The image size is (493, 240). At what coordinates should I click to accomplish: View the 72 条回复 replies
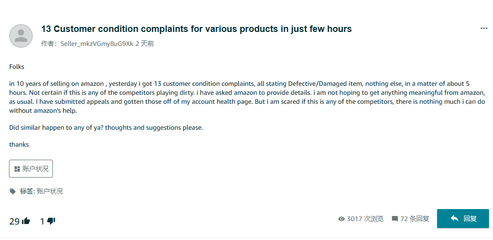pyautogui.click(x=415, y=219)
